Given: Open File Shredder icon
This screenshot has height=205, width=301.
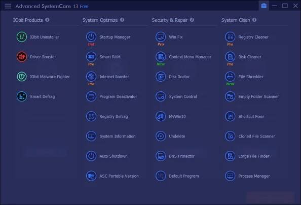Looking at the screenshot, I should 230,77.
